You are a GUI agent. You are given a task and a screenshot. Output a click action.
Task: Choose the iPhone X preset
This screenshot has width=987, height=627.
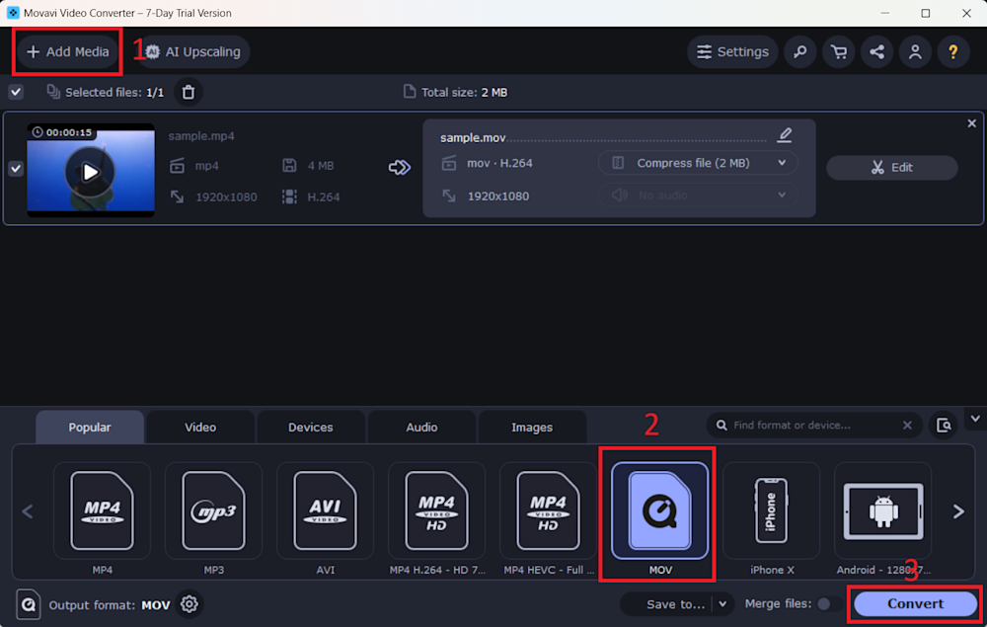(x=771, y=510)
